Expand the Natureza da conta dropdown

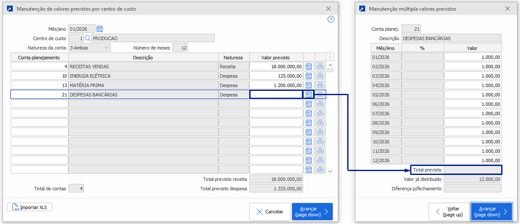(106, 48)
